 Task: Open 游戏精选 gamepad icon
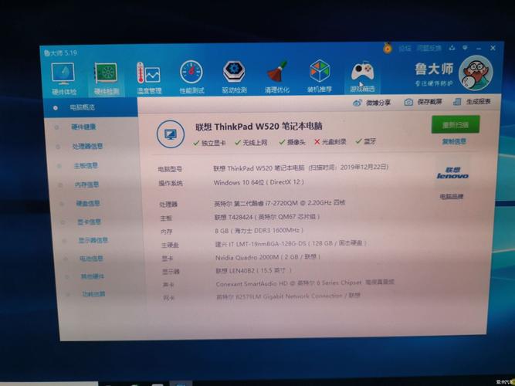coord(362,77)
